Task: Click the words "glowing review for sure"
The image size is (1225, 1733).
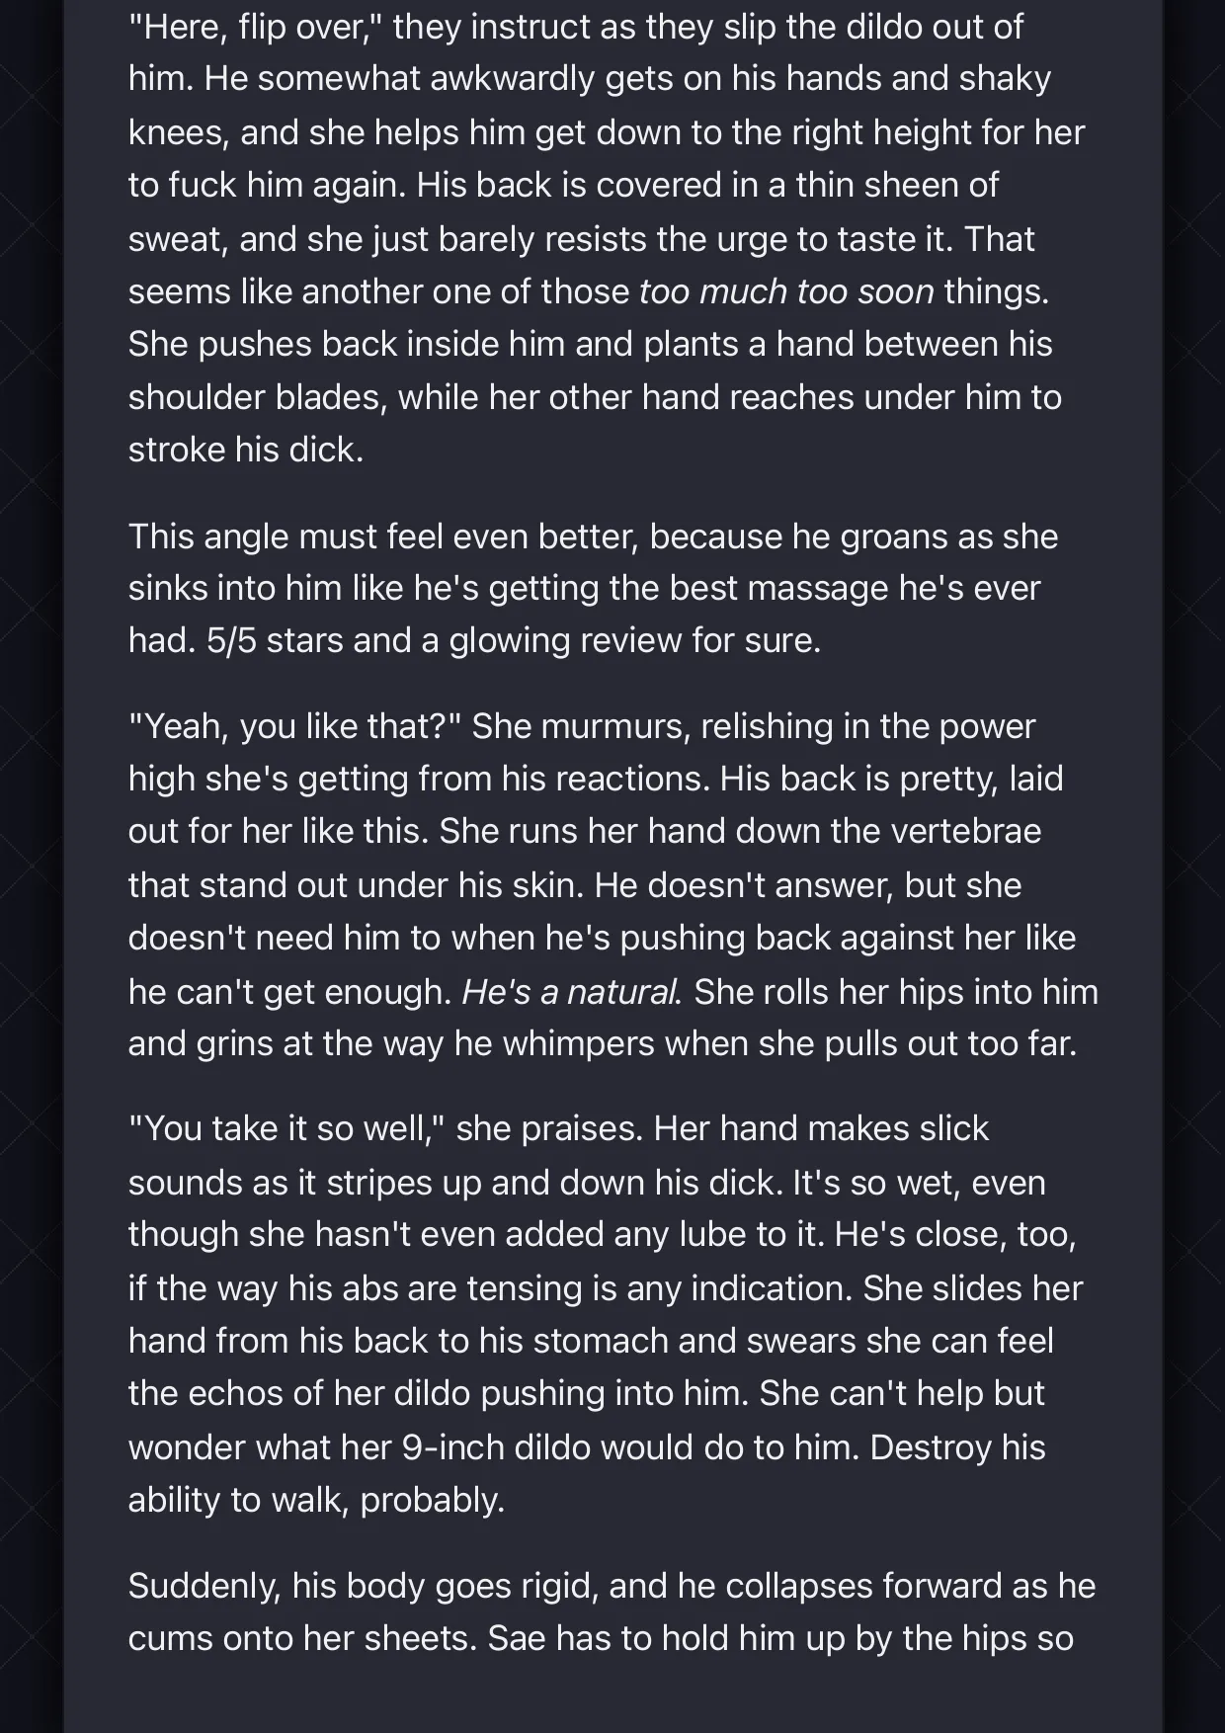Action: (x=634, y=640)
